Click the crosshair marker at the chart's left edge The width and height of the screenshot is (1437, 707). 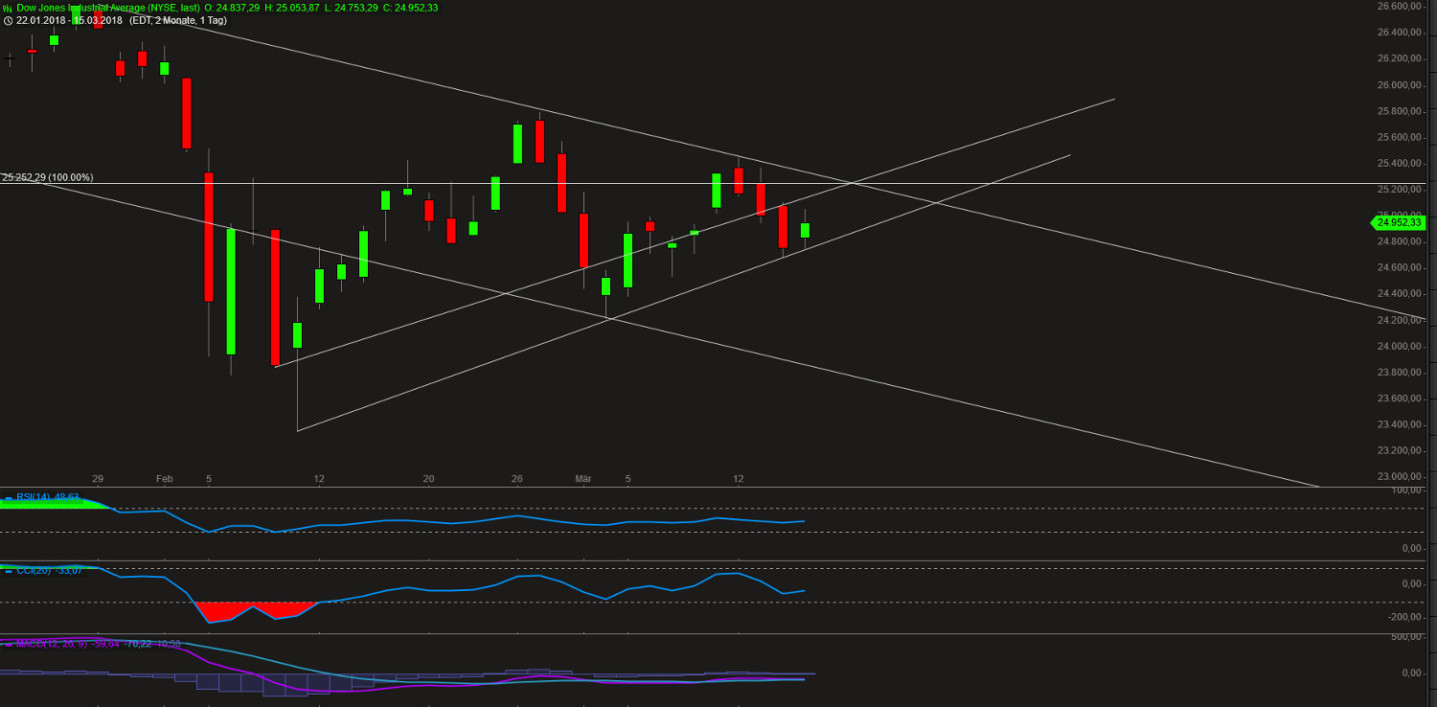(10, 58)
